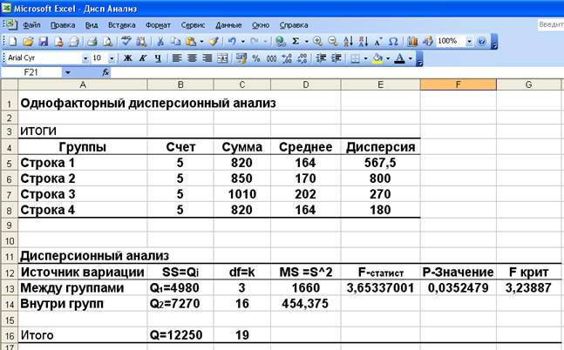Open the font size 10 dropdown
Image resolution: width=564 pixels, height=350 pixels.
112,58
